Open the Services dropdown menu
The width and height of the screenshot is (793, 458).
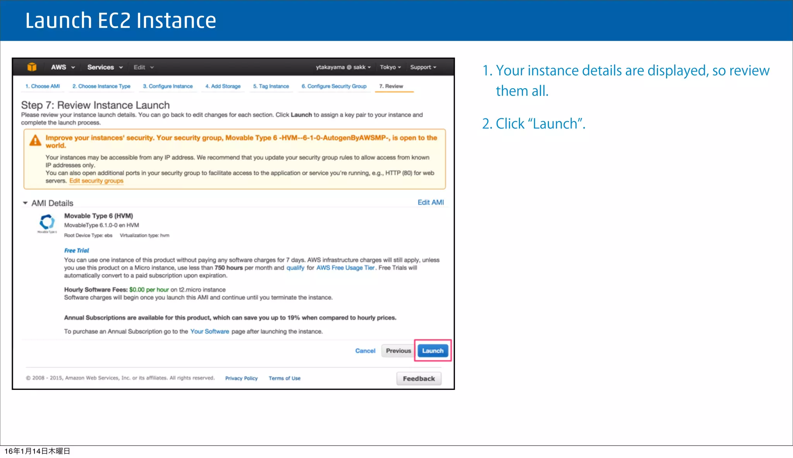click(x=105, y=67)
